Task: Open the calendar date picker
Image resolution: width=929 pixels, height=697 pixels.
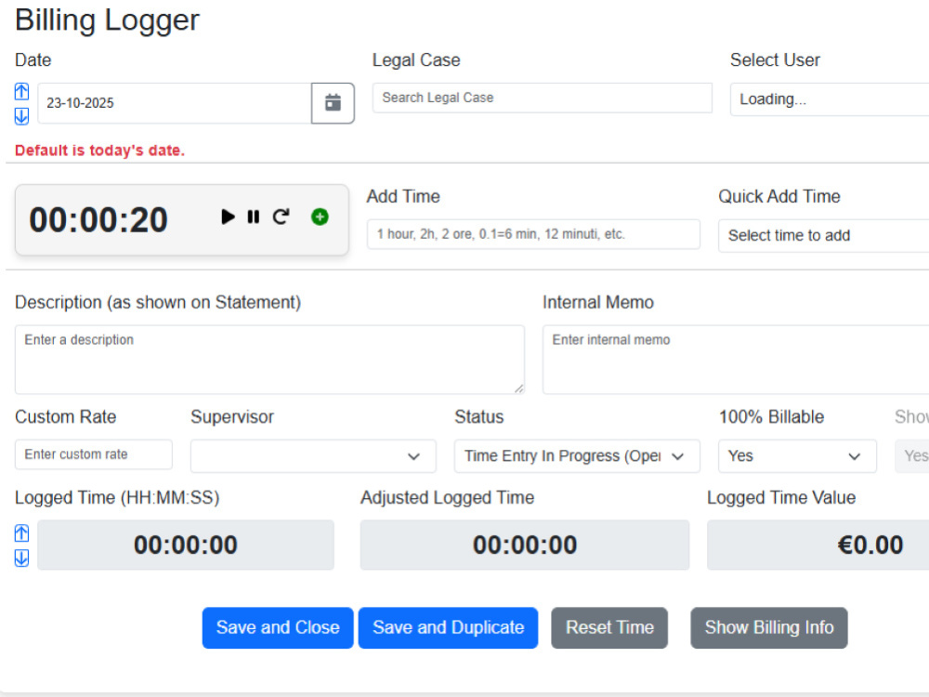Action: (x=333, y=103)
